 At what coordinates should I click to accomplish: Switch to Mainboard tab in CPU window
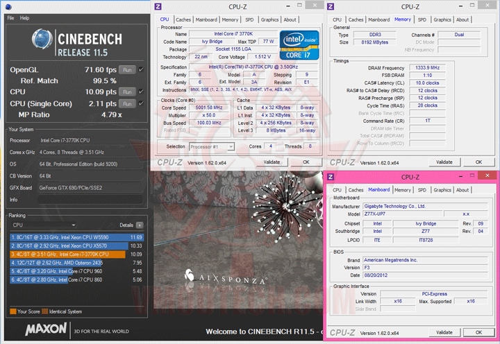(x=206, y=19)
